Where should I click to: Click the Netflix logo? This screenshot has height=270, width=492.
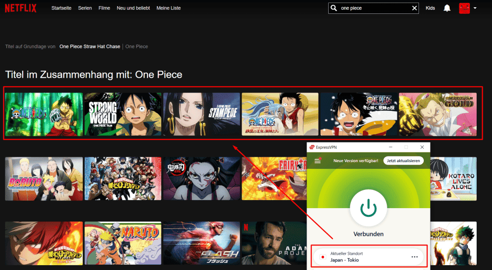click(x=21, y=8)
